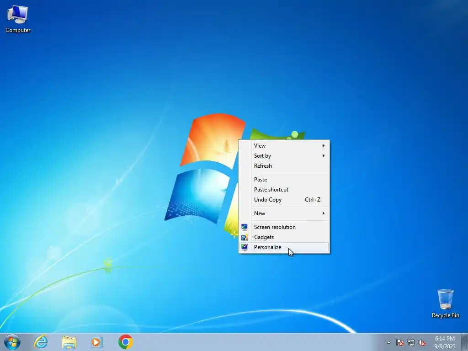The image size is (468, 351).
Task: Open Gadgets from the context menu
Action: (x=284, y=237)
